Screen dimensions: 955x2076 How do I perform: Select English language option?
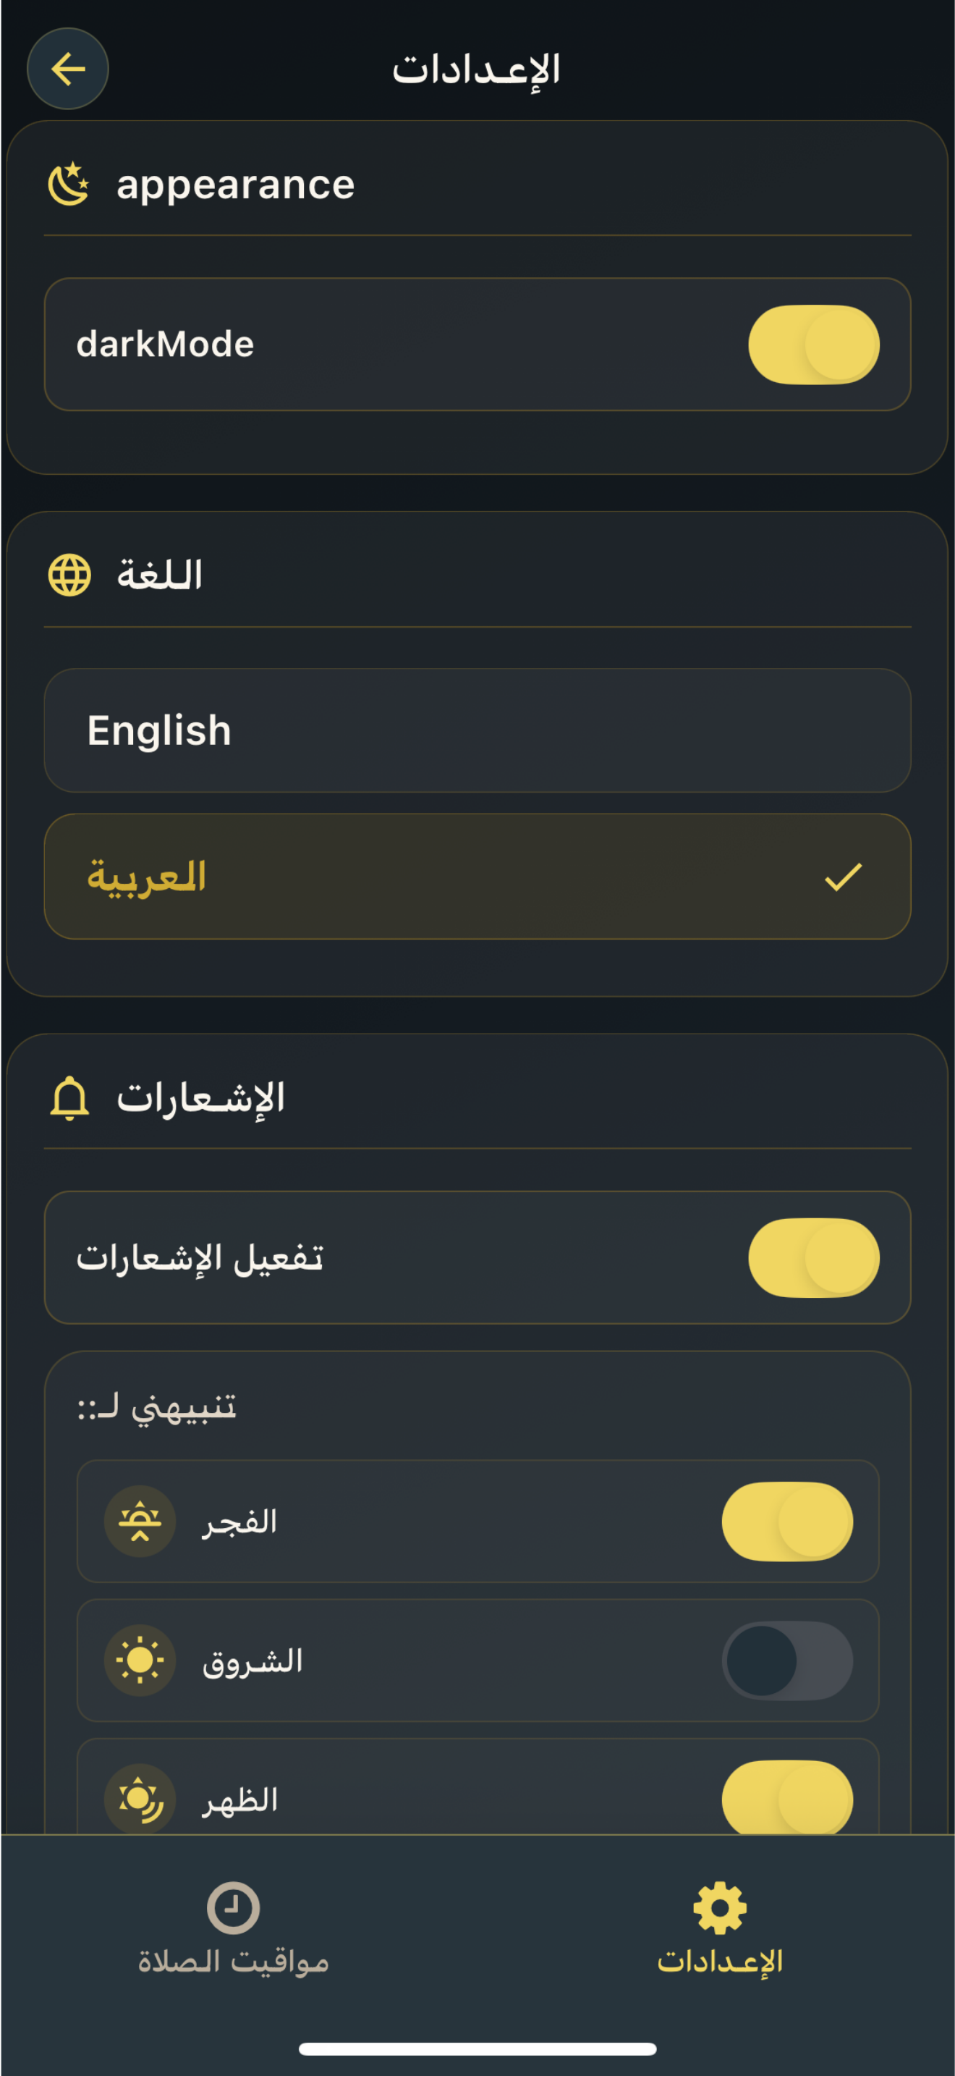tap(477, 730)
